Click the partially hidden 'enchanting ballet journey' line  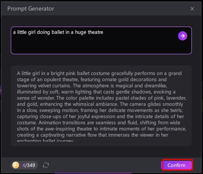point(45,140)
